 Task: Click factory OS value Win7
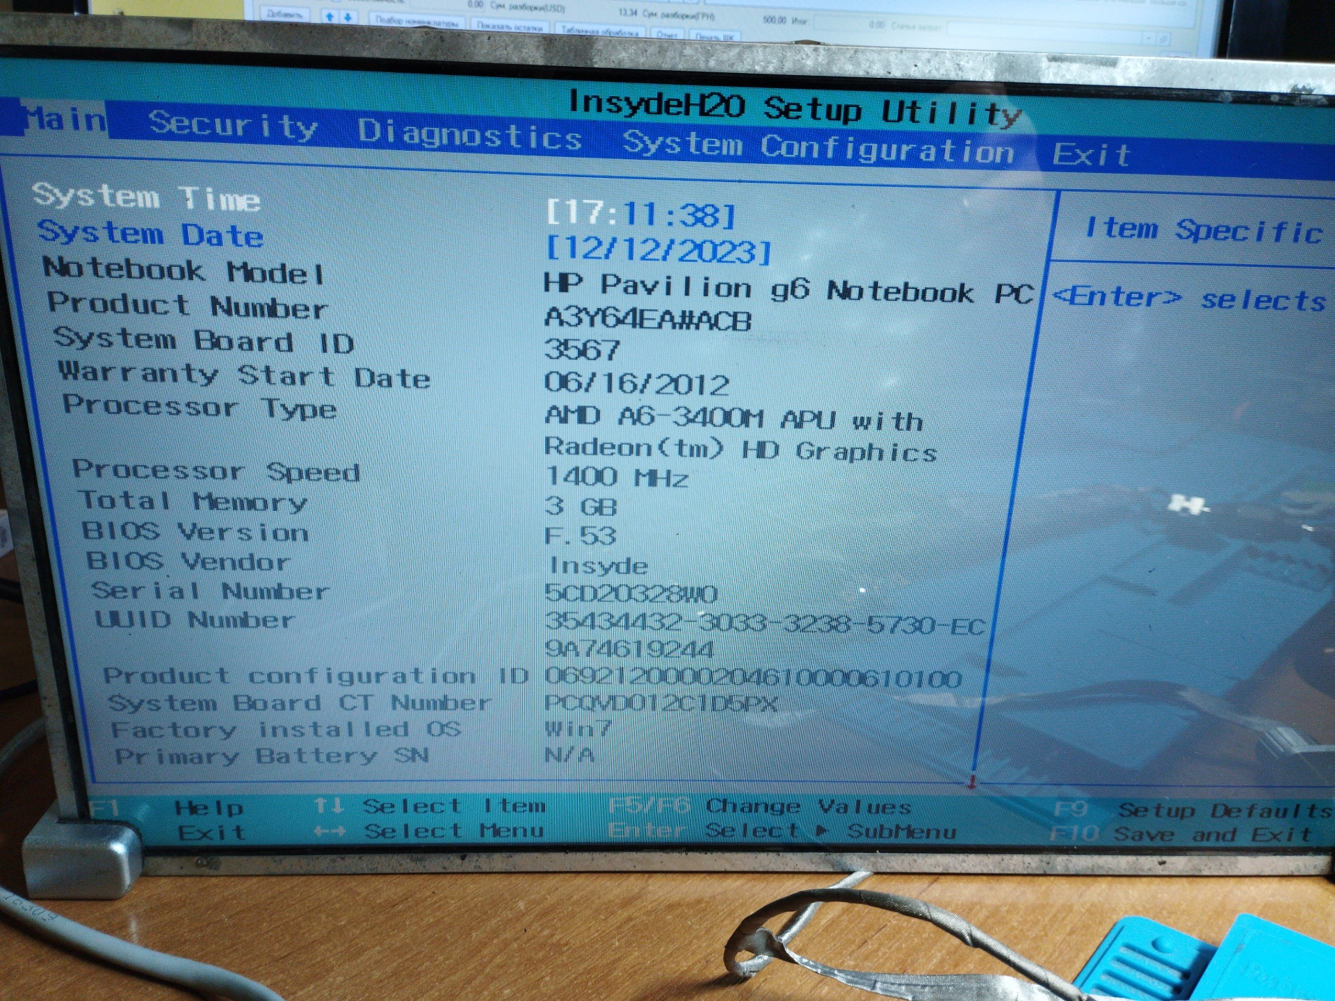pos(578,729)
